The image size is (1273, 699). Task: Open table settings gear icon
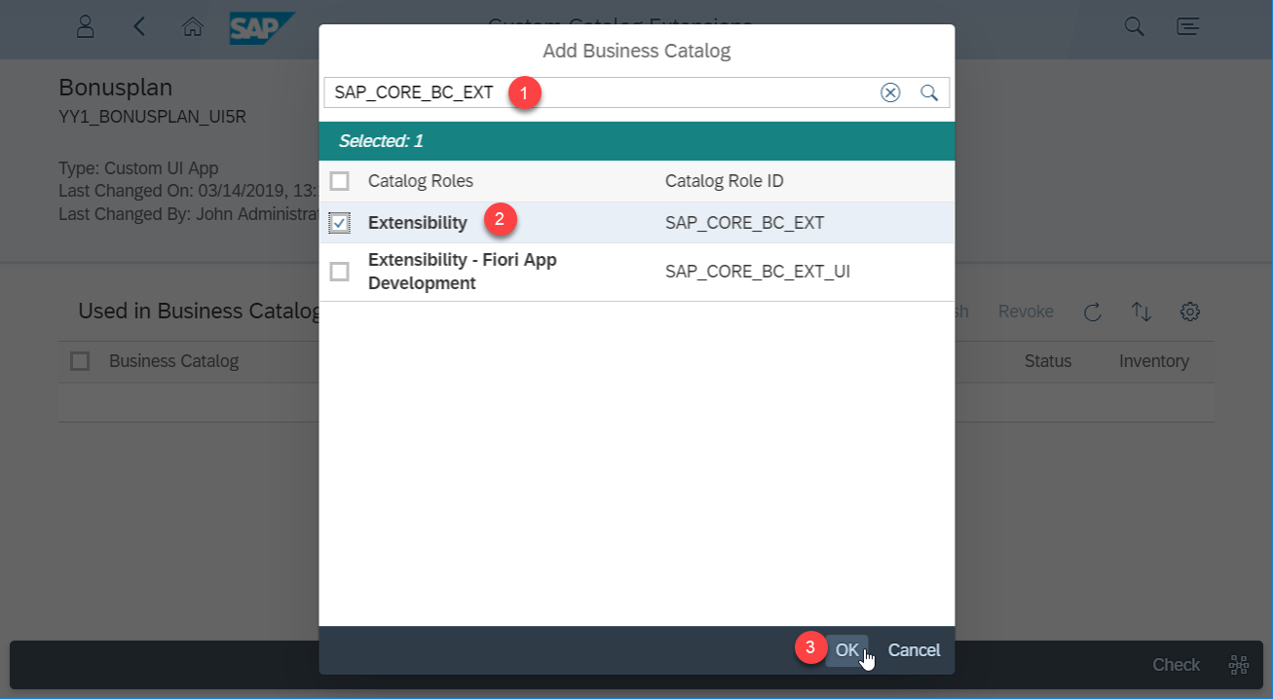pos(1189,312)
